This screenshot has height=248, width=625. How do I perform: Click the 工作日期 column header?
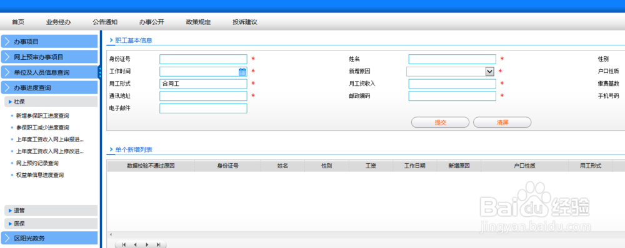pyautogui.click(x=415, y=166)
